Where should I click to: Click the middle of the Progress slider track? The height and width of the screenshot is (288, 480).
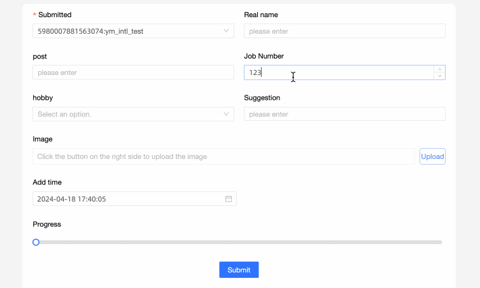[239, 242]
